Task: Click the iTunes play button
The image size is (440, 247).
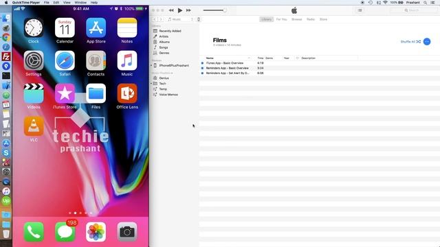Action: [x=180, y=10]
